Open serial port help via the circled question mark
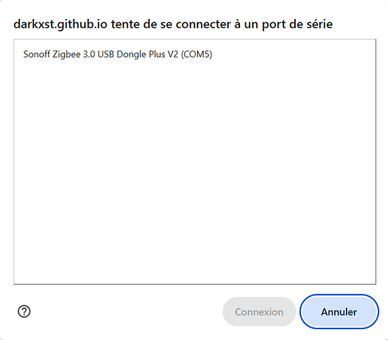This screenshot has width=388, height=340. (x=24, y=311)
